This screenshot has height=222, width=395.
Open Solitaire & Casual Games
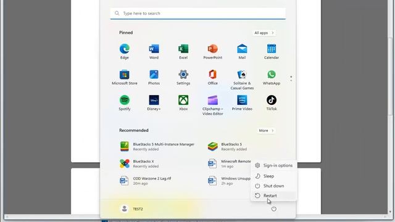(242, 80)
